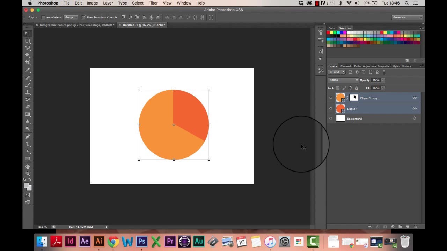Open the Auto-Select Group dropdown
This screenshot has height=251, width=447.
coord(71,17)
